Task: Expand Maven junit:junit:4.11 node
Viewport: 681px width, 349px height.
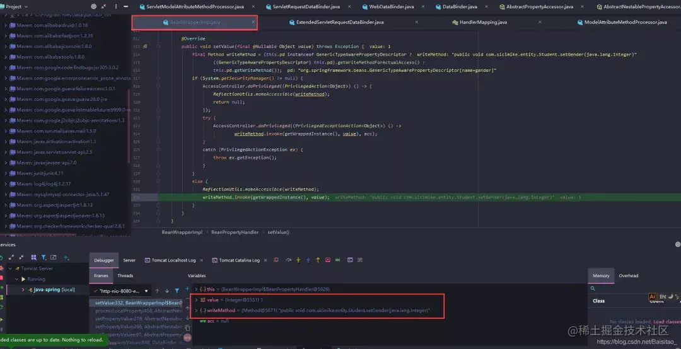Action: pyautogui.click(x=5, y=173)
